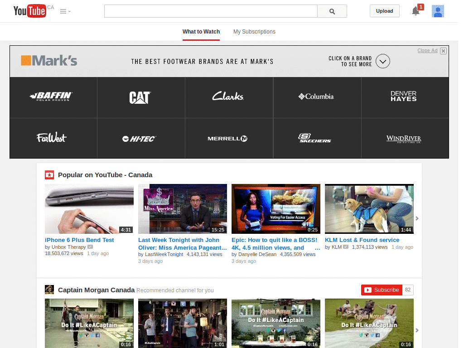Click the KLM Lost & Found service title
The image size is (464, 348).
tap(362, 240)
